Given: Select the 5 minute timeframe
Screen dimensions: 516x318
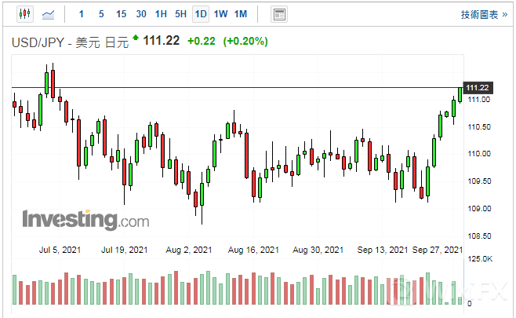Looking at the screenshot, I should (101, 14).
